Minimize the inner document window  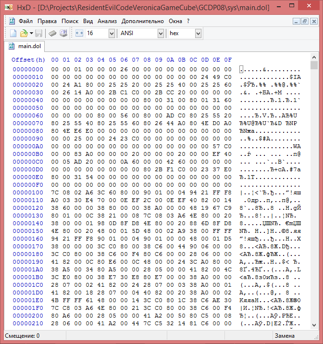pyautogui.click(x=296, y=21)
